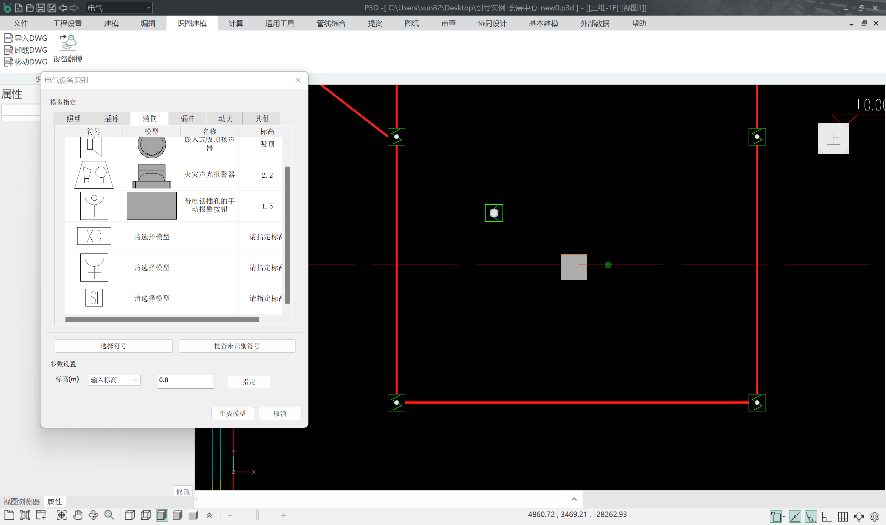Screen dimensions: 886x525
Task: Toggle the grid display button
Action: pos(843,516)
